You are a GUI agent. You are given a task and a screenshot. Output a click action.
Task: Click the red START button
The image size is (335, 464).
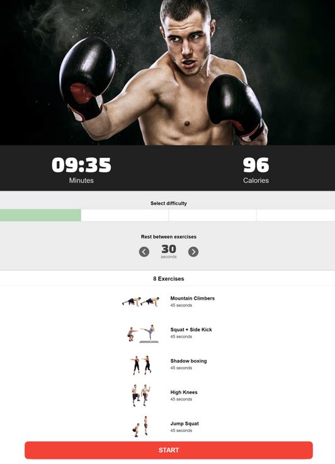[169, 450]
